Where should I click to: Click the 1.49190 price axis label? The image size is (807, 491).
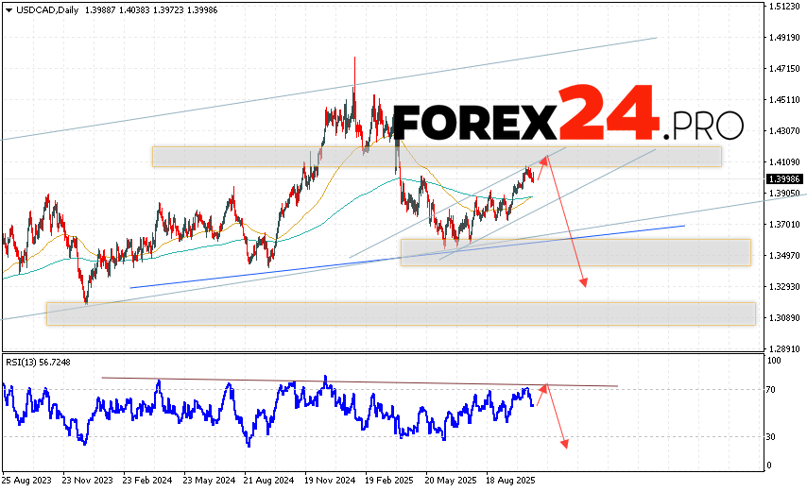click(x=783, y=38)
